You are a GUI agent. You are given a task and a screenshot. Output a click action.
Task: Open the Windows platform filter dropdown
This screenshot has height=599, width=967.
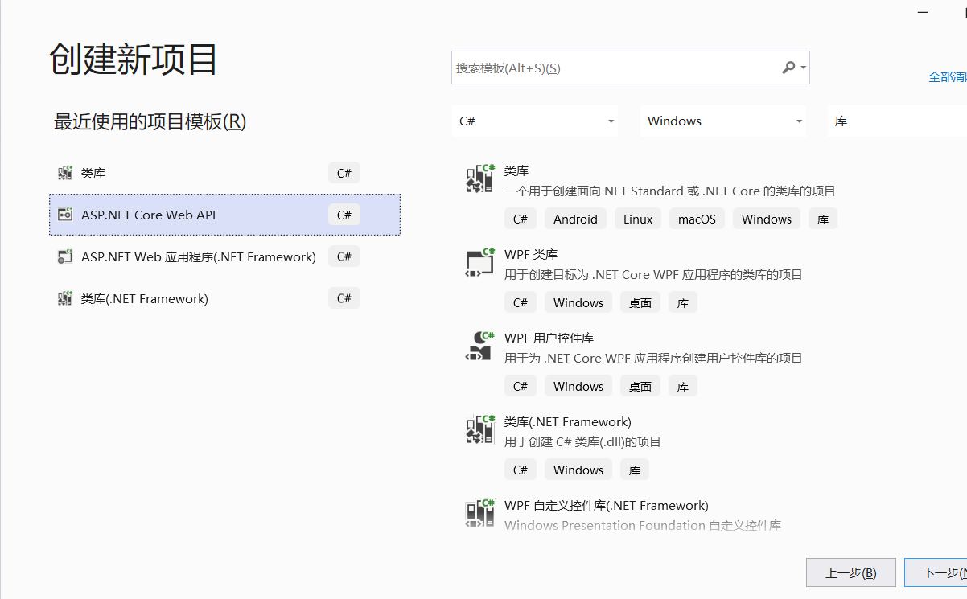pos(723,121)
